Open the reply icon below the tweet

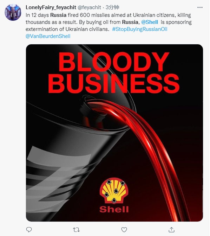[x=29, y=230]
